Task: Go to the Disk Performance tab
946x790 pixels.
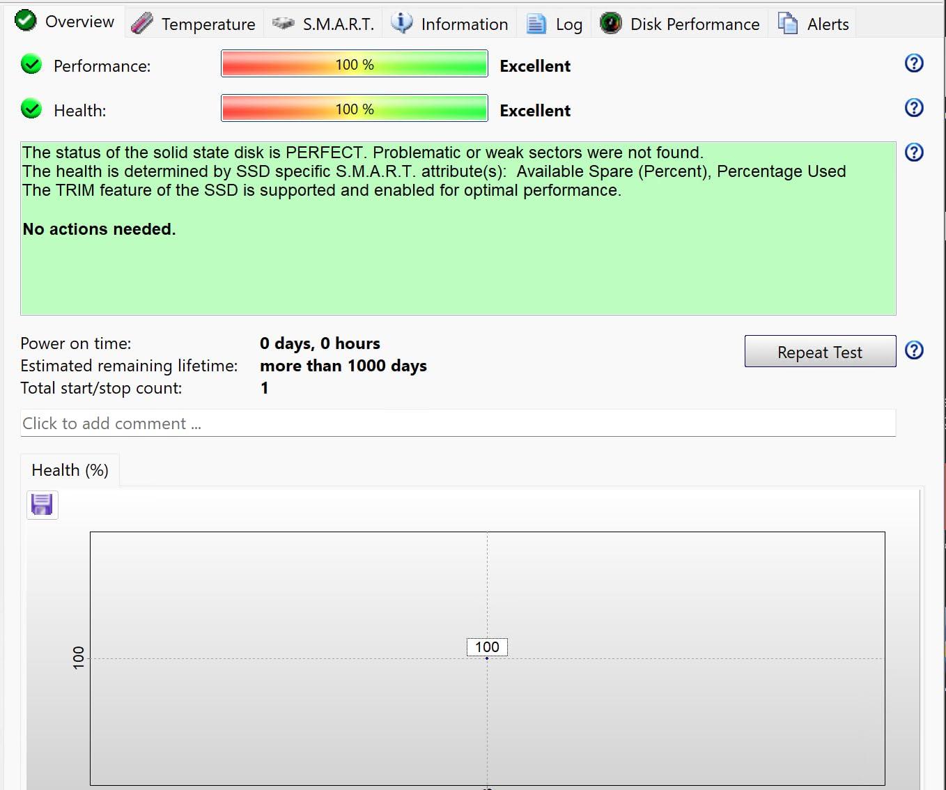Action: coord(680,24)
